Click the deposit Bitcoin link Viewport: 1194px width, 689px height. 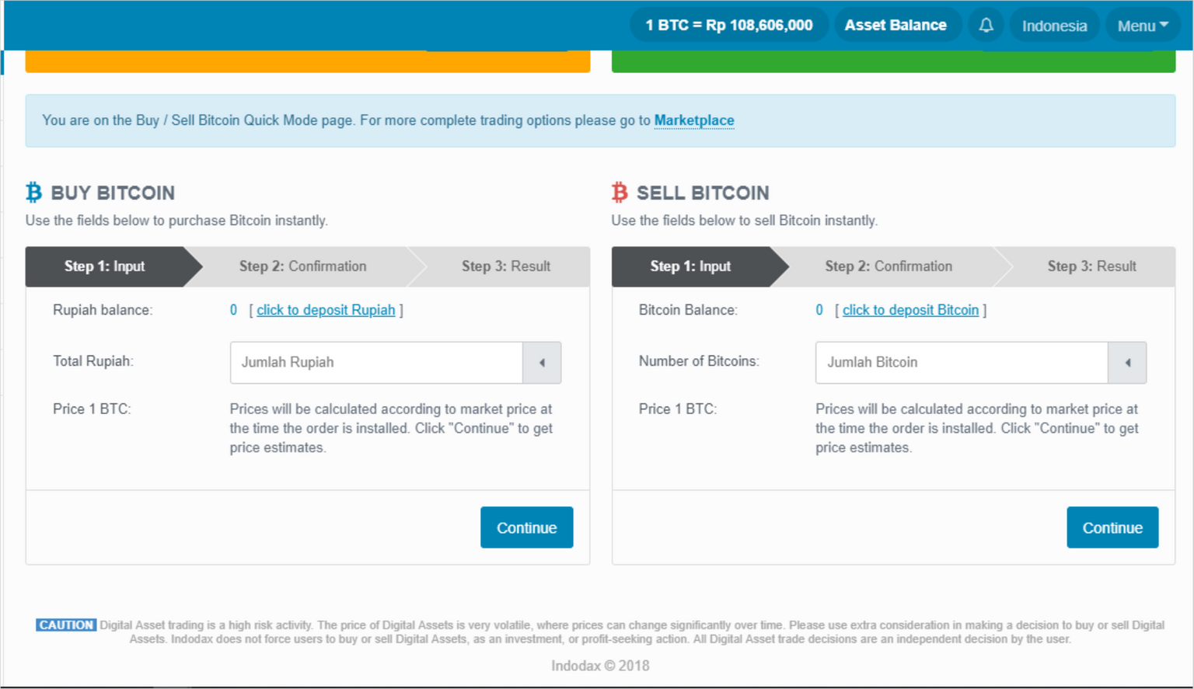[910, 310]
